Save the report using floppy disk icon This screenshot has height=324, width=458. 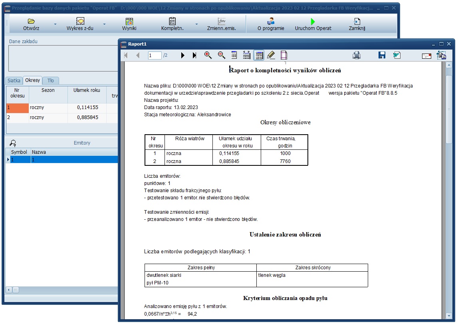(382, 56)
